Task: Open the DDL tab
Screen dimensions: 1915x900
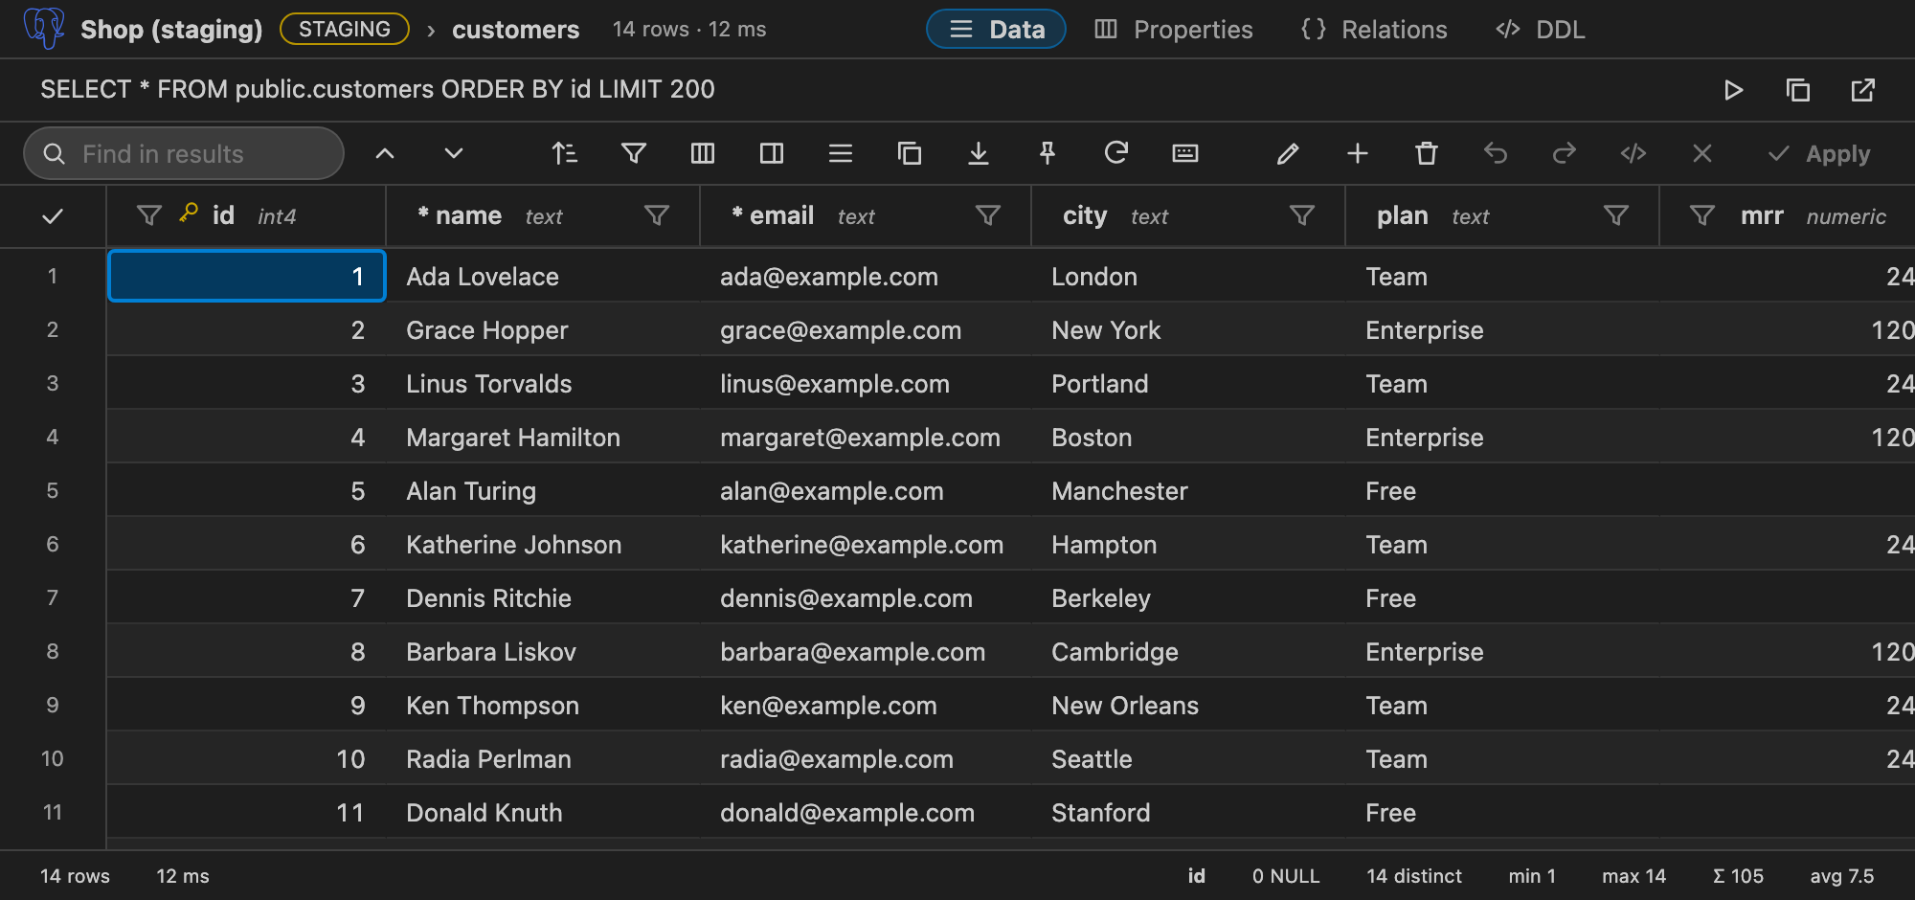Action: (x=1541, y=29)
